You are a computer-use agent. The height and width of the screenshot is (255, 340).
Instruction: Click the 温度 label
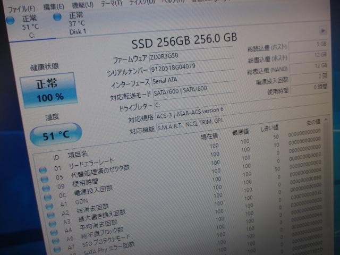pyautogui.click(x=52, y=117)
